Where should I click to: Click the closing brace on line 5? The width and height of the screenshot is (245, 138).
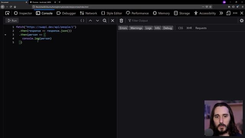click(20, 43)
